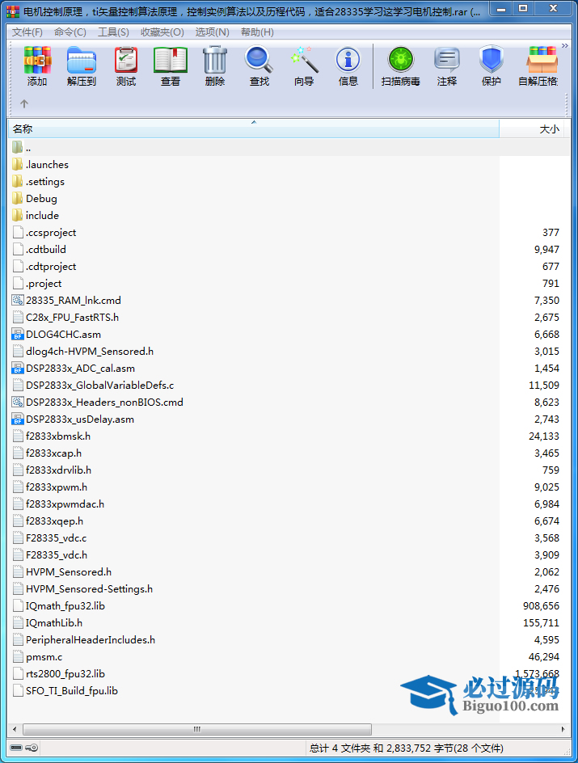Select f2833xdrvlib.h file
Image resolution: width=578 pixels, height=763 pixels.
(x=52, y=470)
